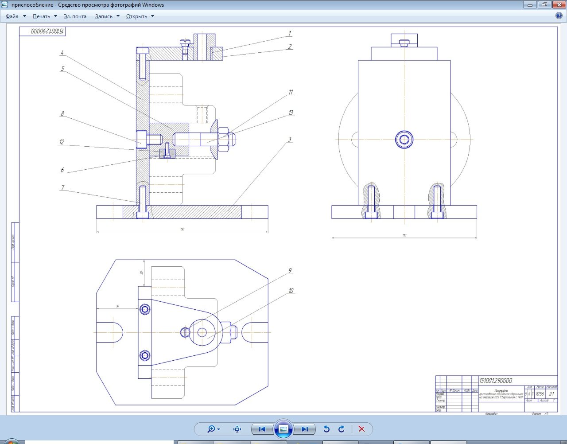This screenshot has height=444, width=567.
Task: Click the Эл. почта button
Action: (75, 16)
